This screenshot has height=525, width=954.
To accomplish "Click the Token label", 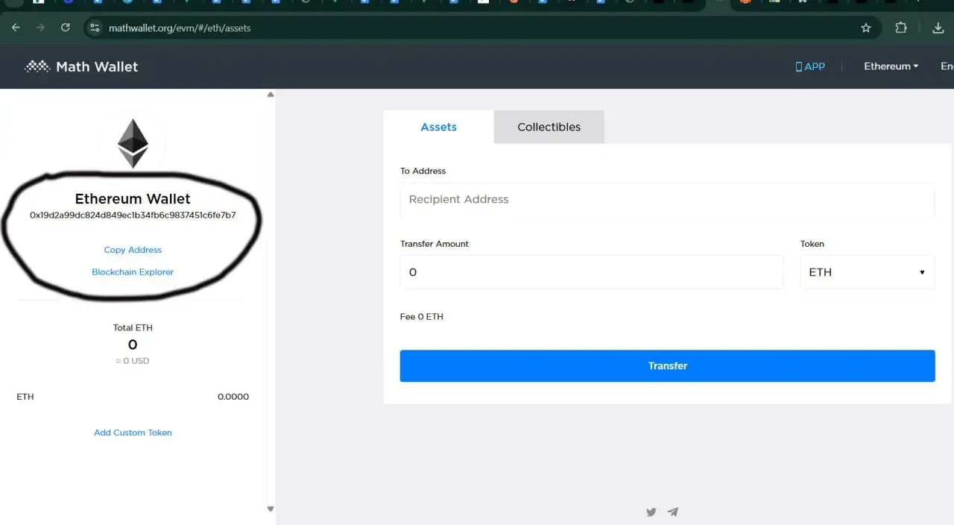I will (812, 244).
